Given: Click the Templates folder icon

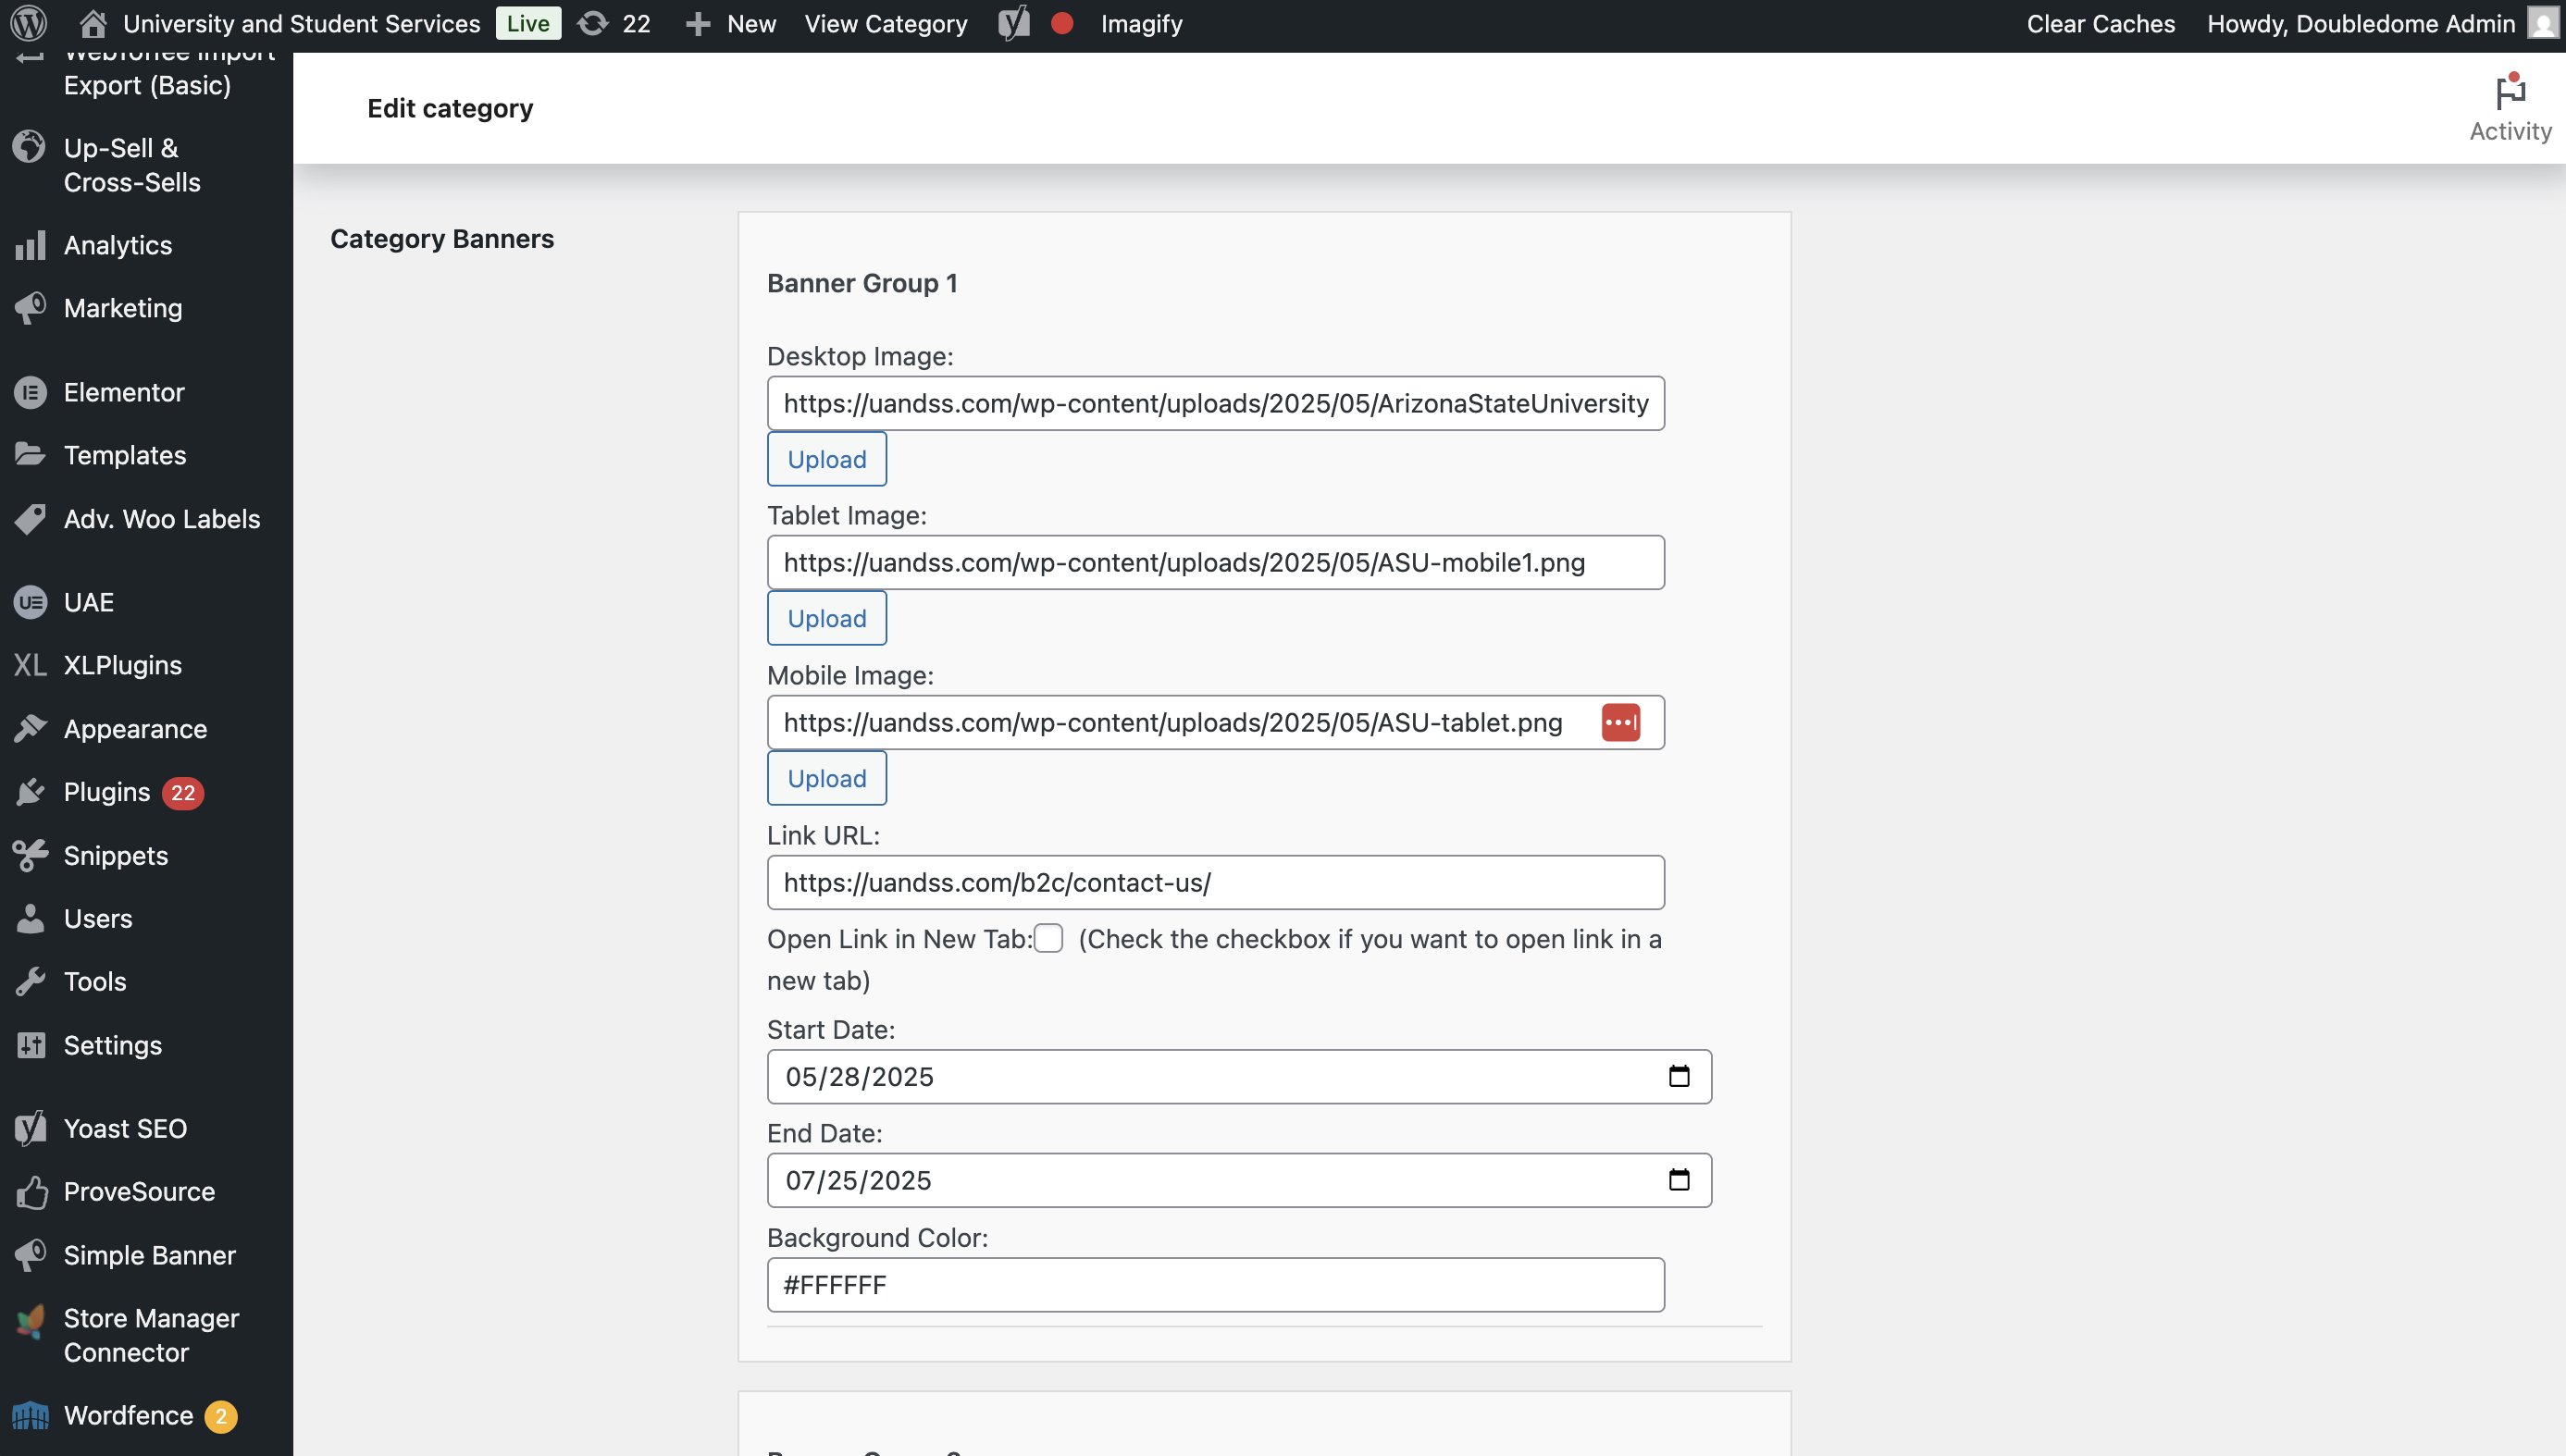Looking at the screenshot, I should [x=30, y=454].
